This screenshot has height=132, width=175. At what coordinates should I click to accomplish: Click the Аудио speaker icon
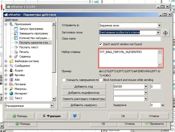(11, 70)
